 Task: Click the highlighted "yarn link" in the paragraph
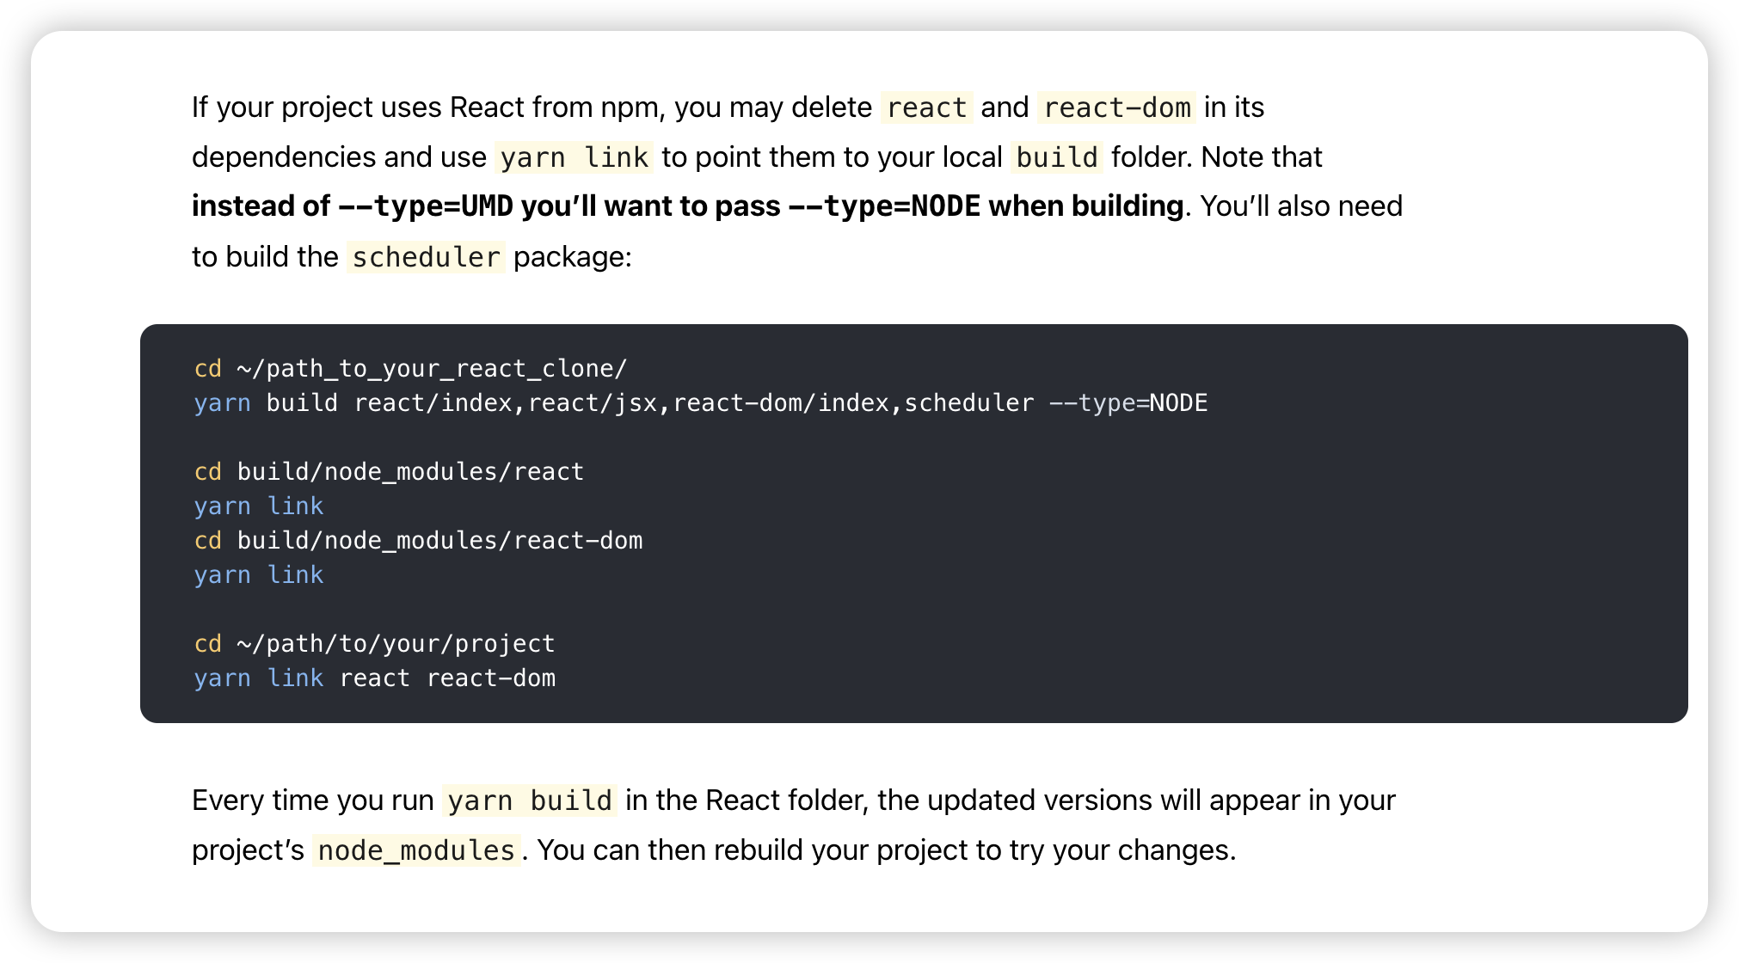tap(574, 157)
